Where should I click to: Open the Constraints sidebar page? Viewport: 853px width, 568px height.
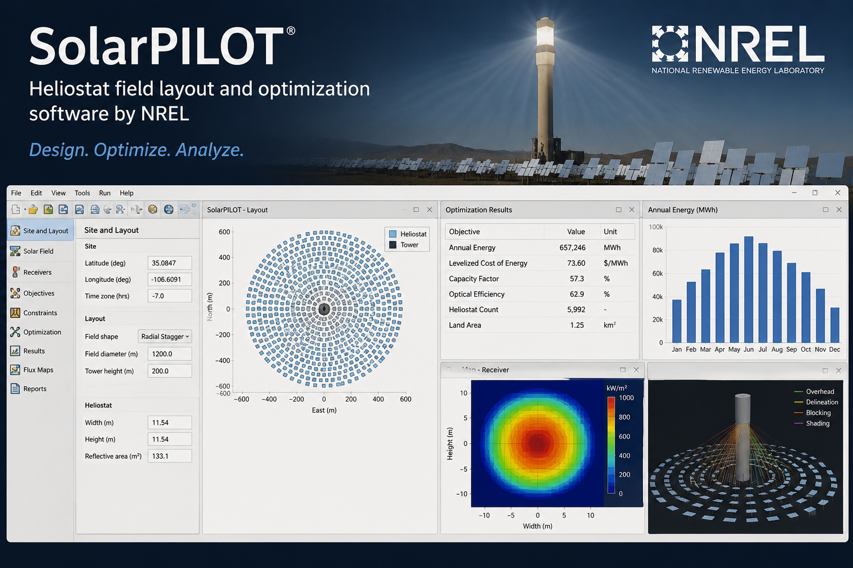(x=40, y=313)
